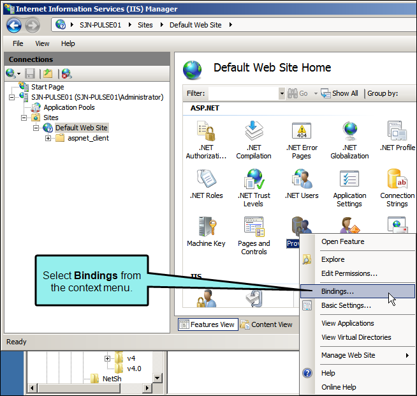Open the .NET Error Pages icon

coord(302,130)
